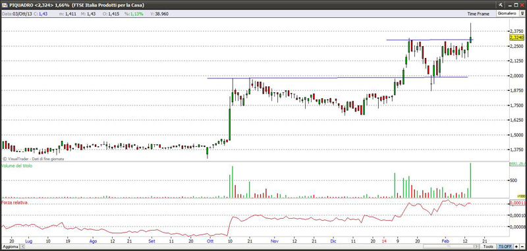This screenshot has height=251, width=527.
Task: Click the minimum value m: 1,411
Action: click(68, 14)
